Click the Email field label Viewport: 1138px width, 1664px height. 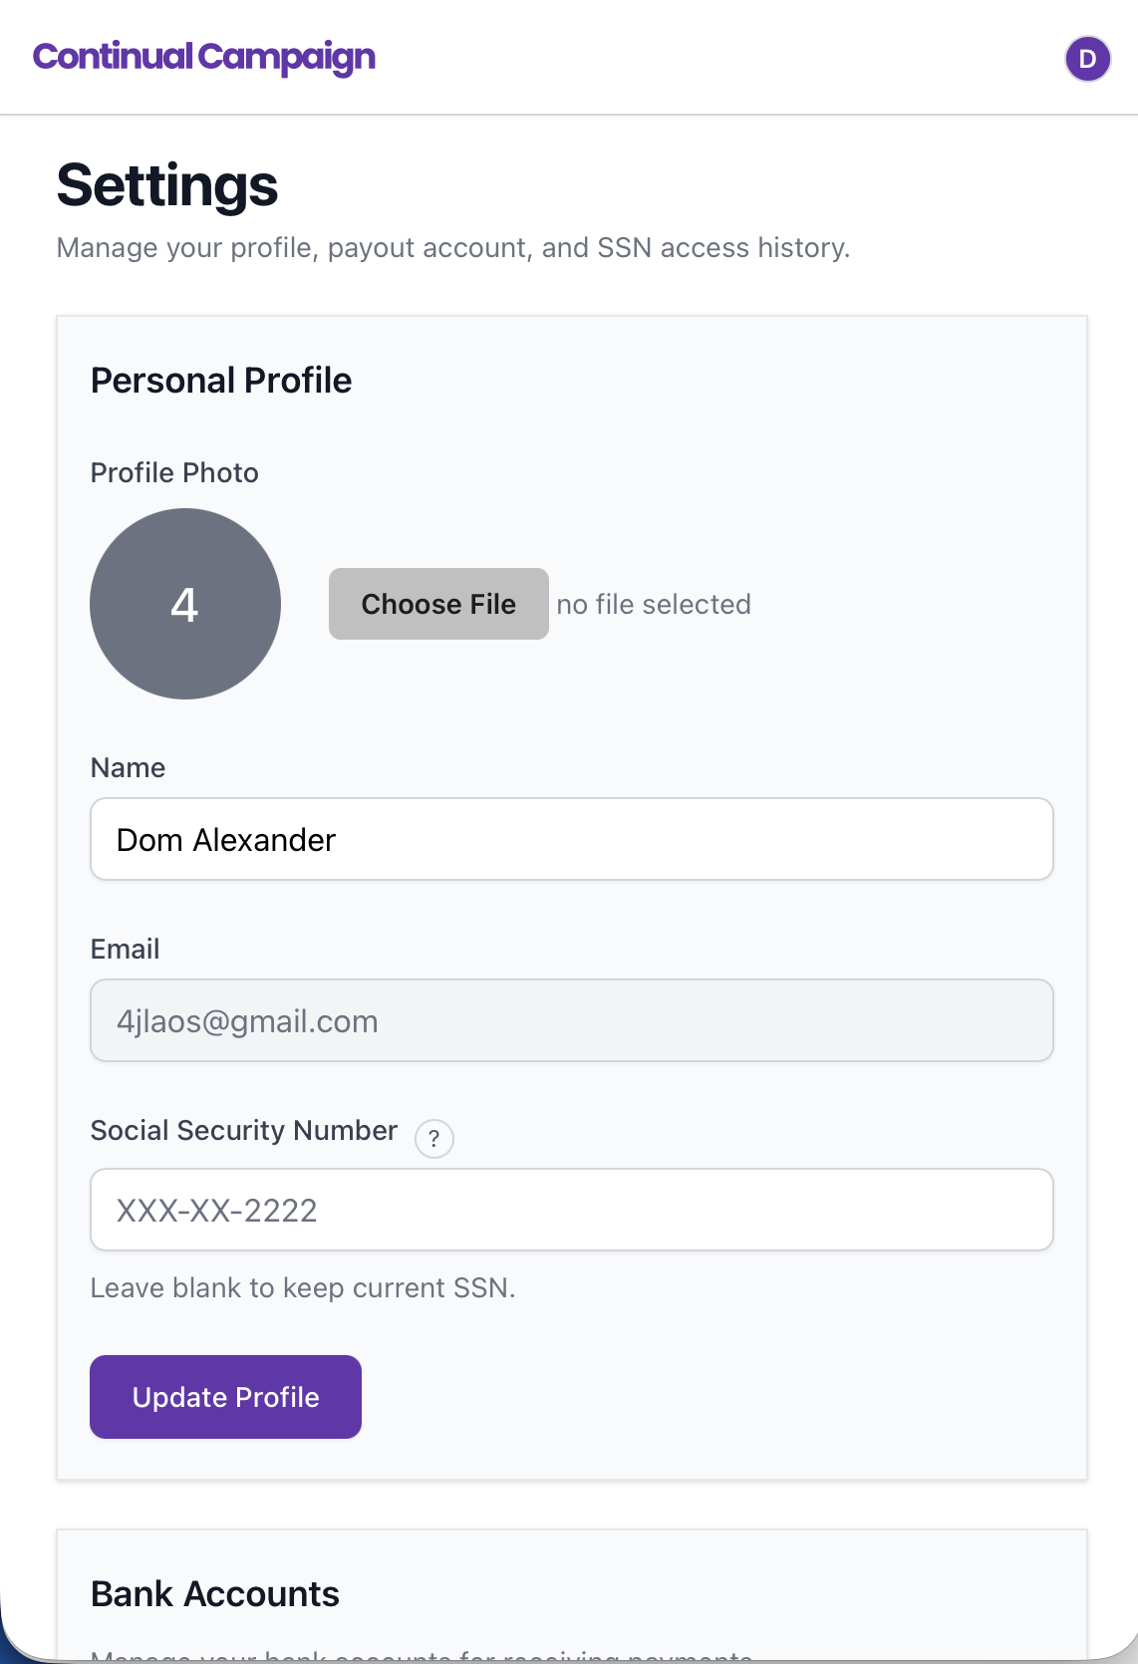coord(125,949)
